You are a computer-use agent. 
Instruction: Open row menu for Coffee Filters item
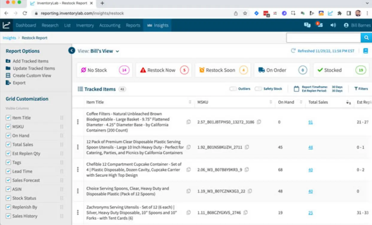(x=78, y=122)
